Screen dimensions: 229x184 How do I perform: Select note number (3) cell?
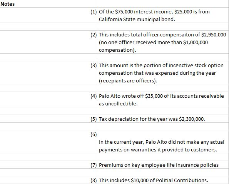[49, 73]
